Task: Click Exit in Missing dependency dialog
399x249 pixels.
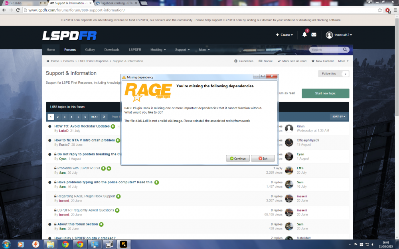Action: [x=263, y=158]
